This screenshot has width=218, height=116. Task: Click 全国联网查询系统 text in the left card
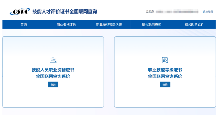[x=53, y=76]
